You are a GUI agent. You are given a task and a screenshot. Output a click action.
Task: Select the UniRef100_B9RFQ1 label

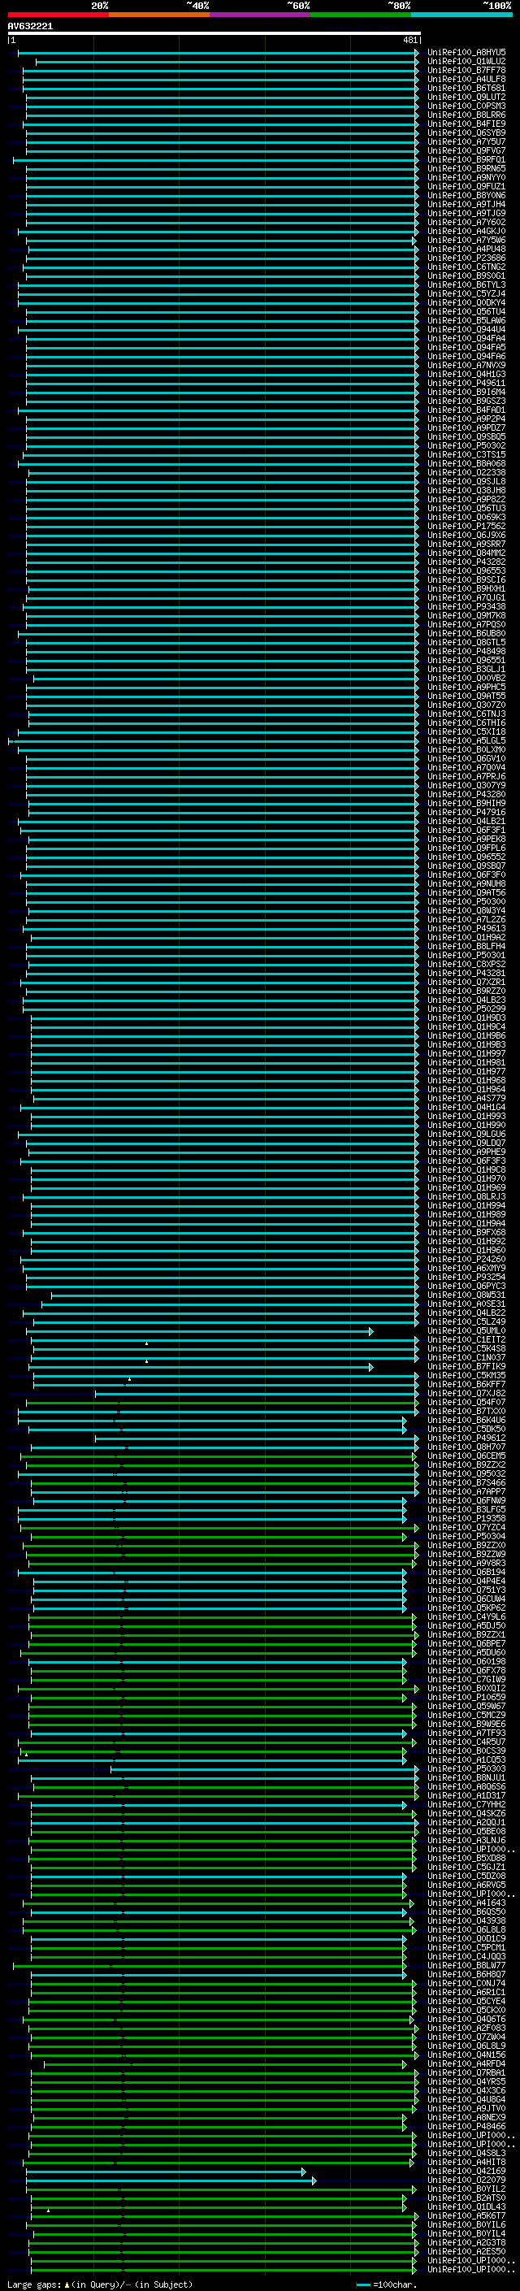click(466, 159)
